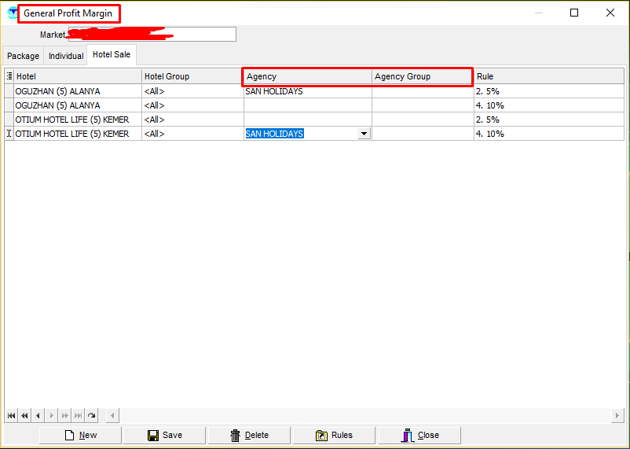Go to previous record arrow
This screenshot has height=449, width=630.
coord(38,415)
